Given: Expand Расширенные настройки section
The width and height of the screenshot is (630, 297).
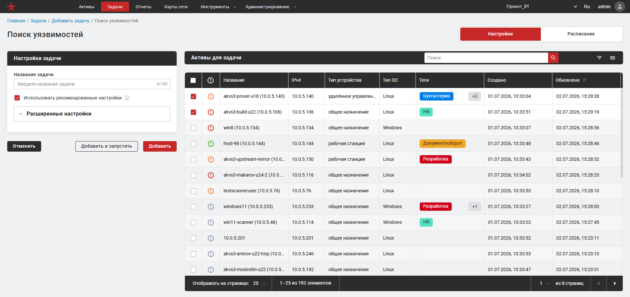Looking at the screenshot, I should tap(92, 114).
